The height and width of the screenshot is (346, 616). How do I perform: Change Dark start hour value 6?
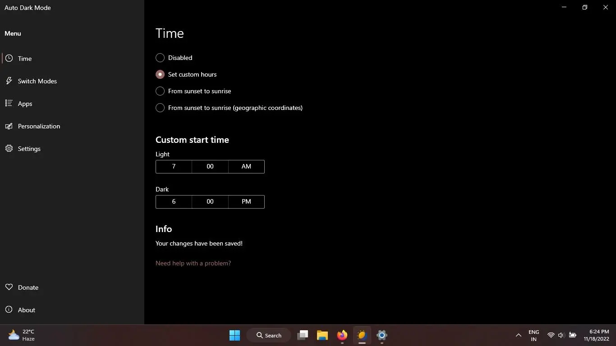174,201
